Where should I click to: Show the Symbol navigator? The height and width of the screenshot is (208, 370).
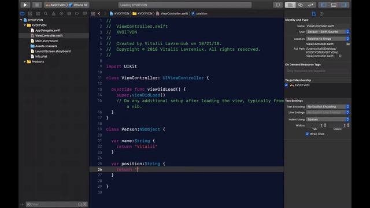tap(38, 14)
